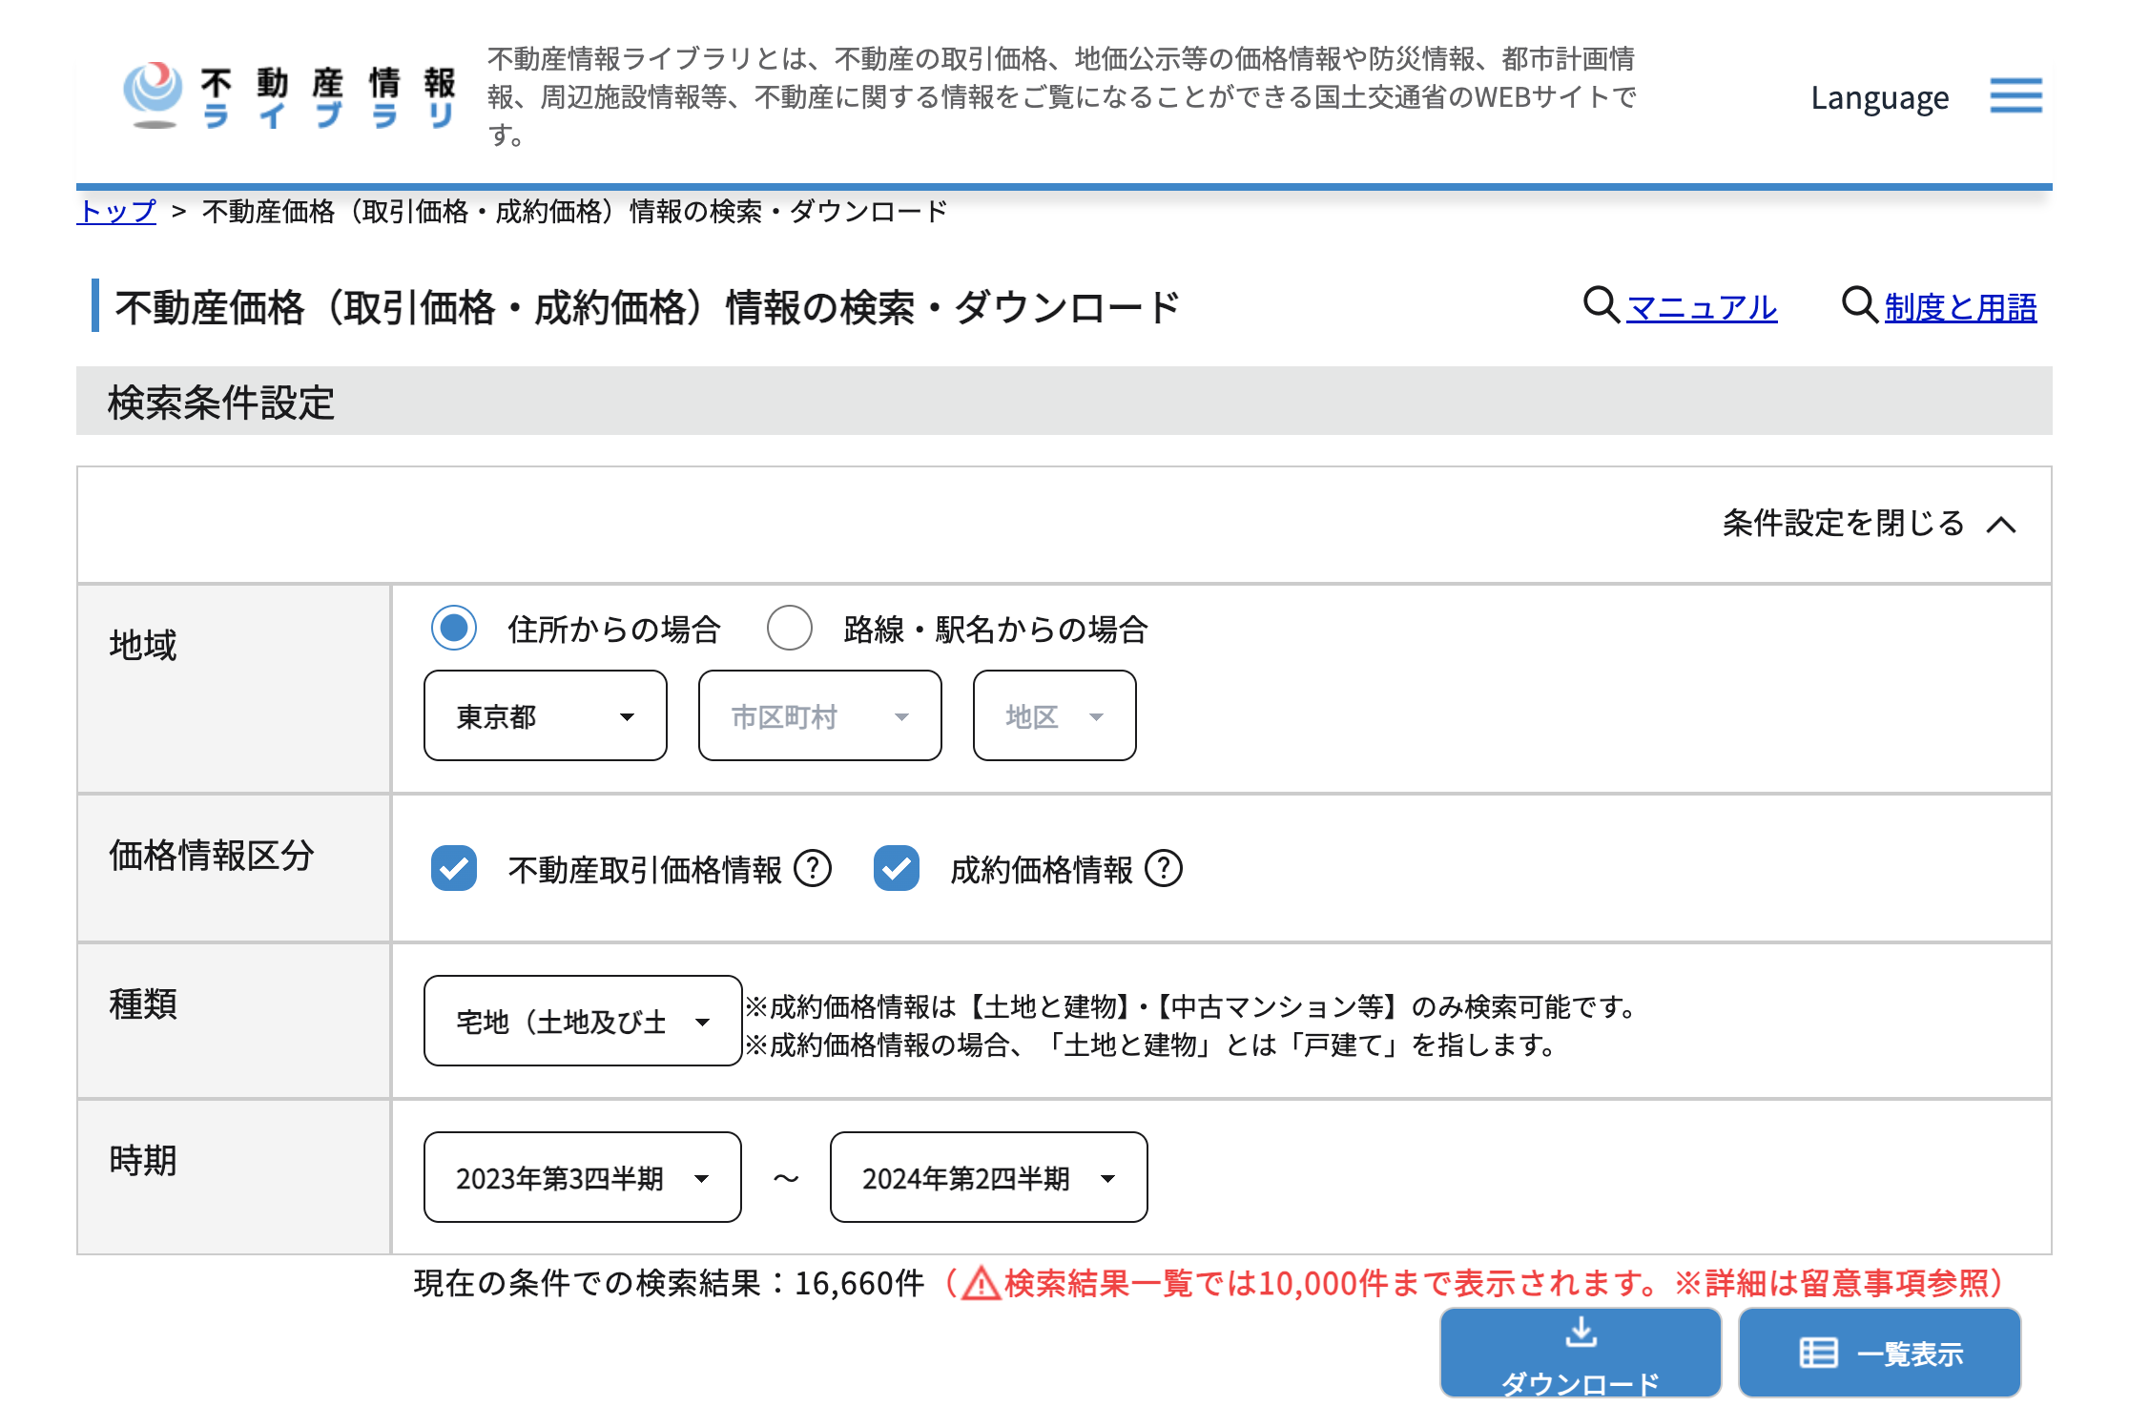Screen dimensions: 2129x1427
Task: Select 住所からの場合 radio button
Action: click(x=454, y=628)
